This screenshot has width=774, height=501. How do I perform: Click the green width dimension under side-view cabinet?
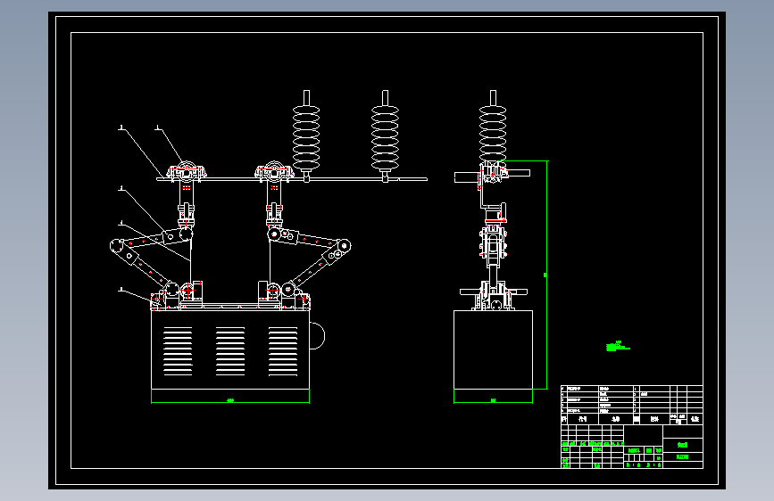pyautogui.click(x=493, y=401)
